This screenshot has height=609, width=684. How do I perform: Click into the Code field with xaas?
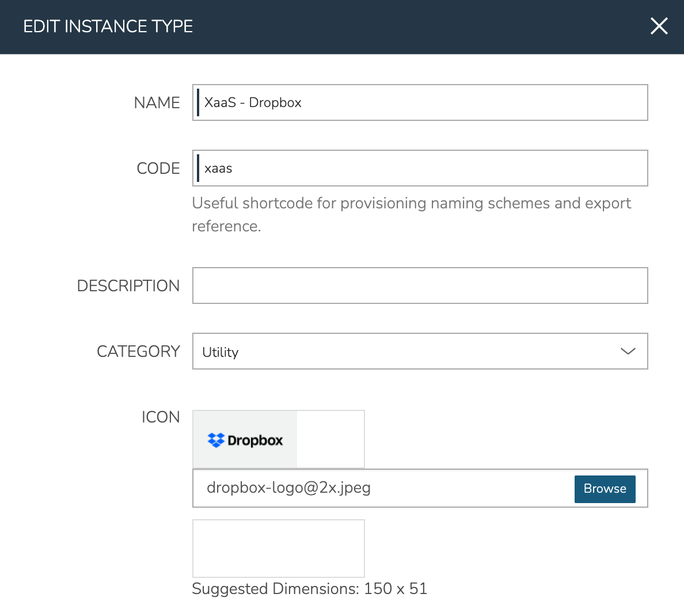point(420,168)
